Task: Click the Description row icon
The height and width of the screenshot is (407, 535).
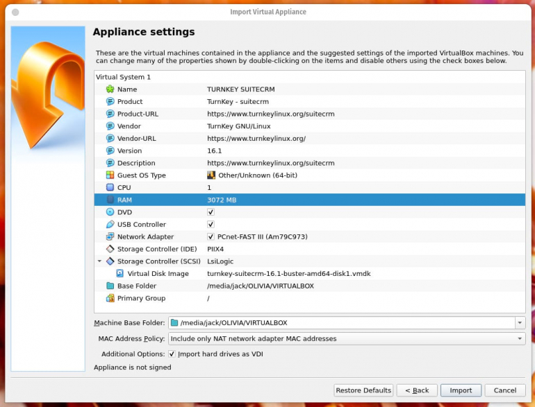Action: tap(110, 163)
